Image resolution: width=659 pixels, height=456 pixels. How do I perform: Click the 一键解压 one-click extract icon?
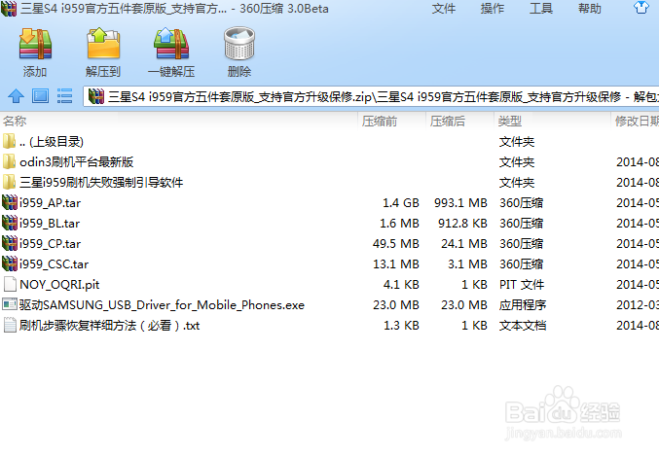[171, 44]
